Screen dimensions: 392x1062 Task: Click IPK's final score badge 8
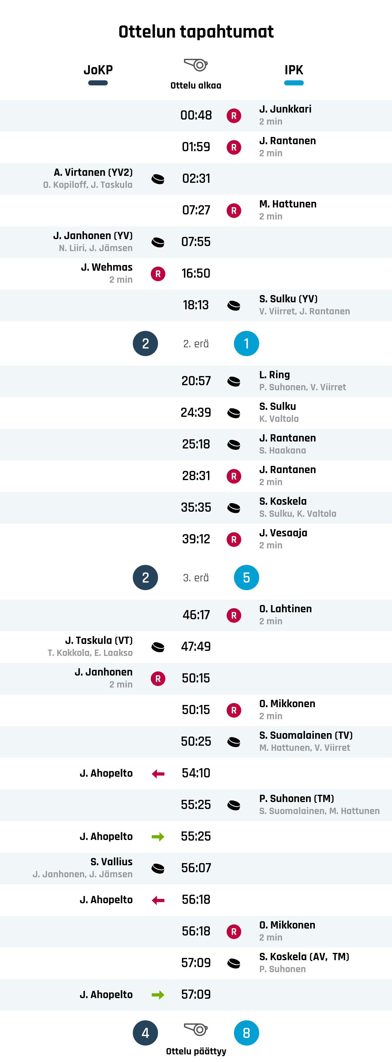click(x=247, y=1033)
